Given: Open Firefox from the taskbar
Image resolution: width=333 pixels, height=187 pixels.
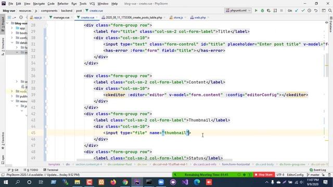Looking at the screenshot, I should [113, 182].
